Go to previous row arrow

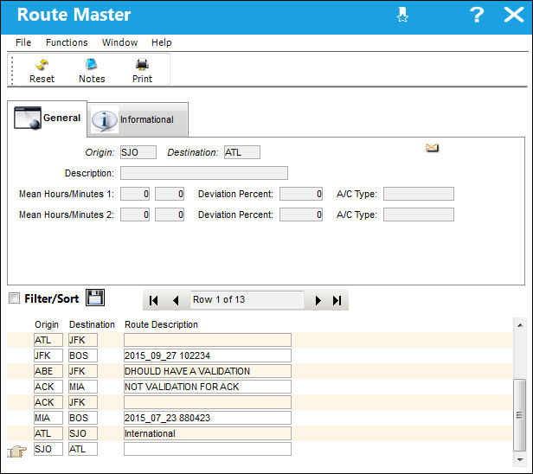click(x=176, y=300)
